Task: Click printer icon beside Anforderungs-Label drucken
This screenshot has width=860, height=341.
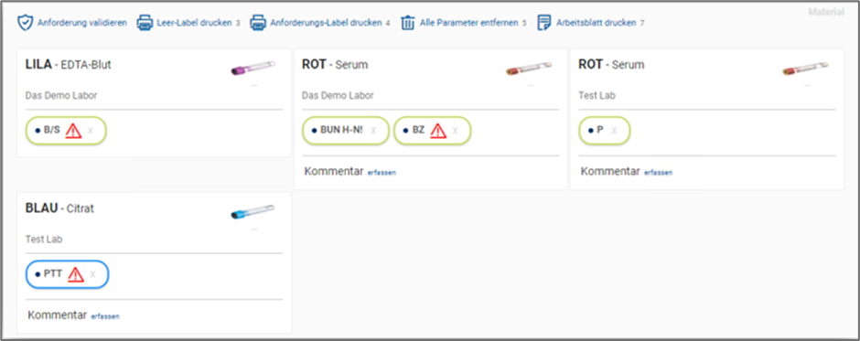Action: pyautogui.click(x=258, y=23)
